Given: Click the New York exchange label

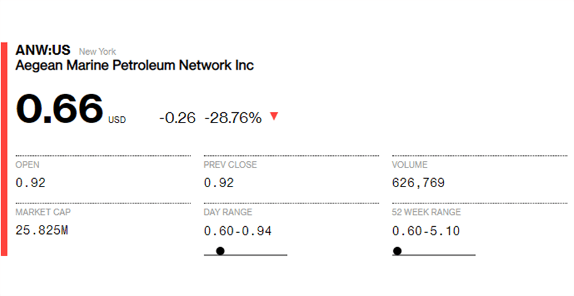Looking at the screenshot, I should [97, 52].
